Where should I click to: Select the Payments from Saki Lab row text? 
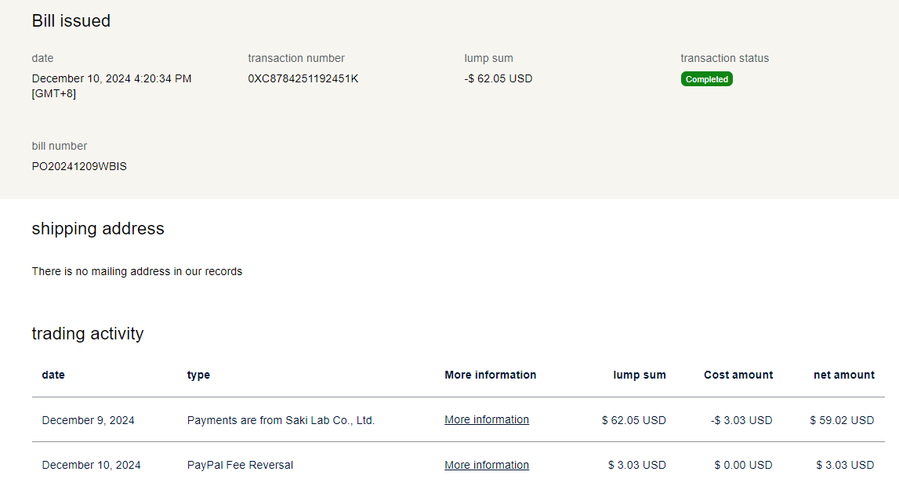click(281, 420)
